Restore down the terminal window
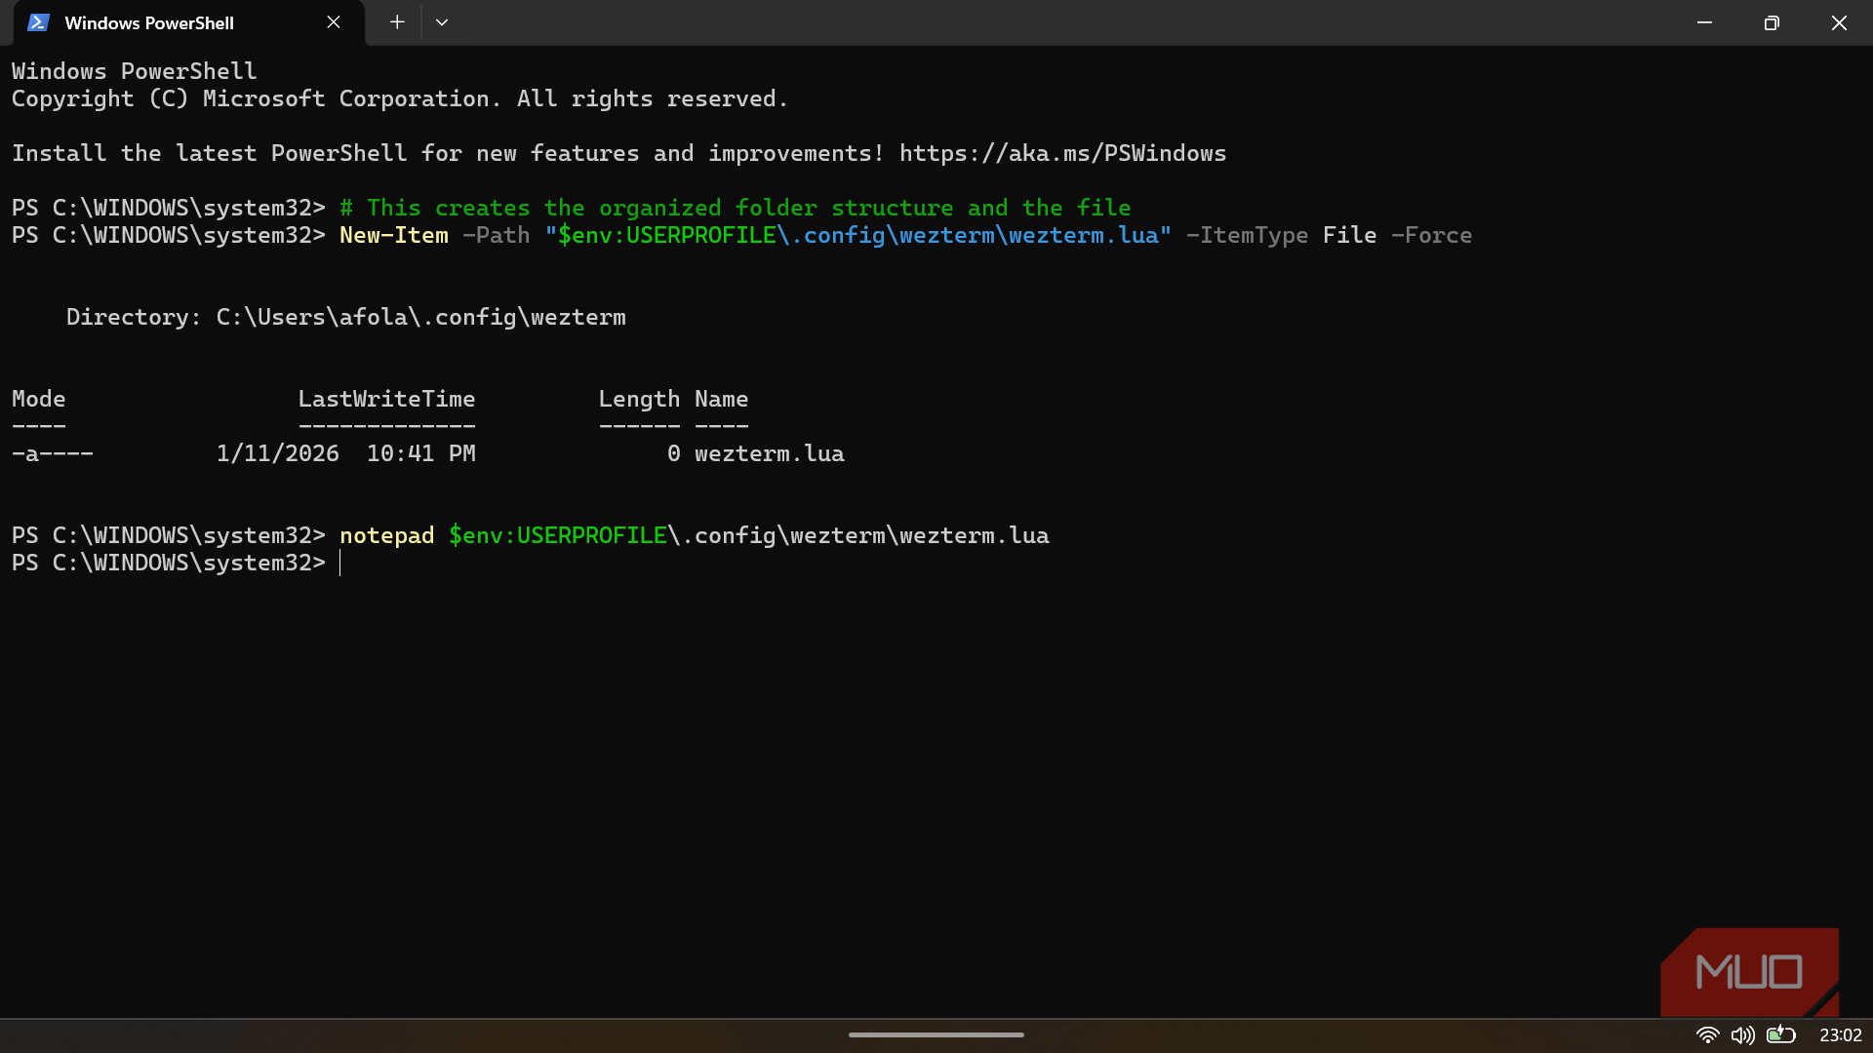This screenshot has width=1873, height=1053. point(1772,22)
